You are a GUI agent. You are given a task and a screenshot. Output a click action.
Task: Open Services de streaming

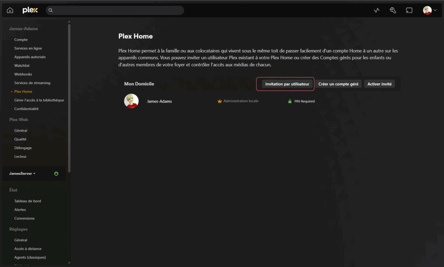click(x=32, y=83)
